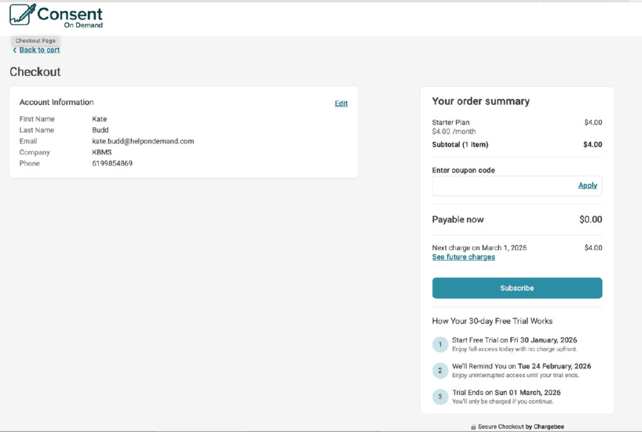Click the Checkout page heading
Image resolution: width=642 pixels, height=432 pixels.
35,72
